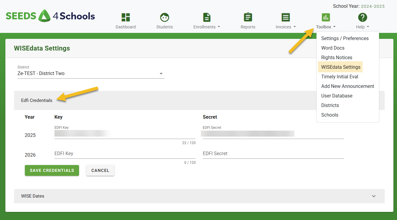Click the SEEDS 4 Schools logo
Viewport: 397px width, 220px height.
pyautogui.click(x=50, y=16)
